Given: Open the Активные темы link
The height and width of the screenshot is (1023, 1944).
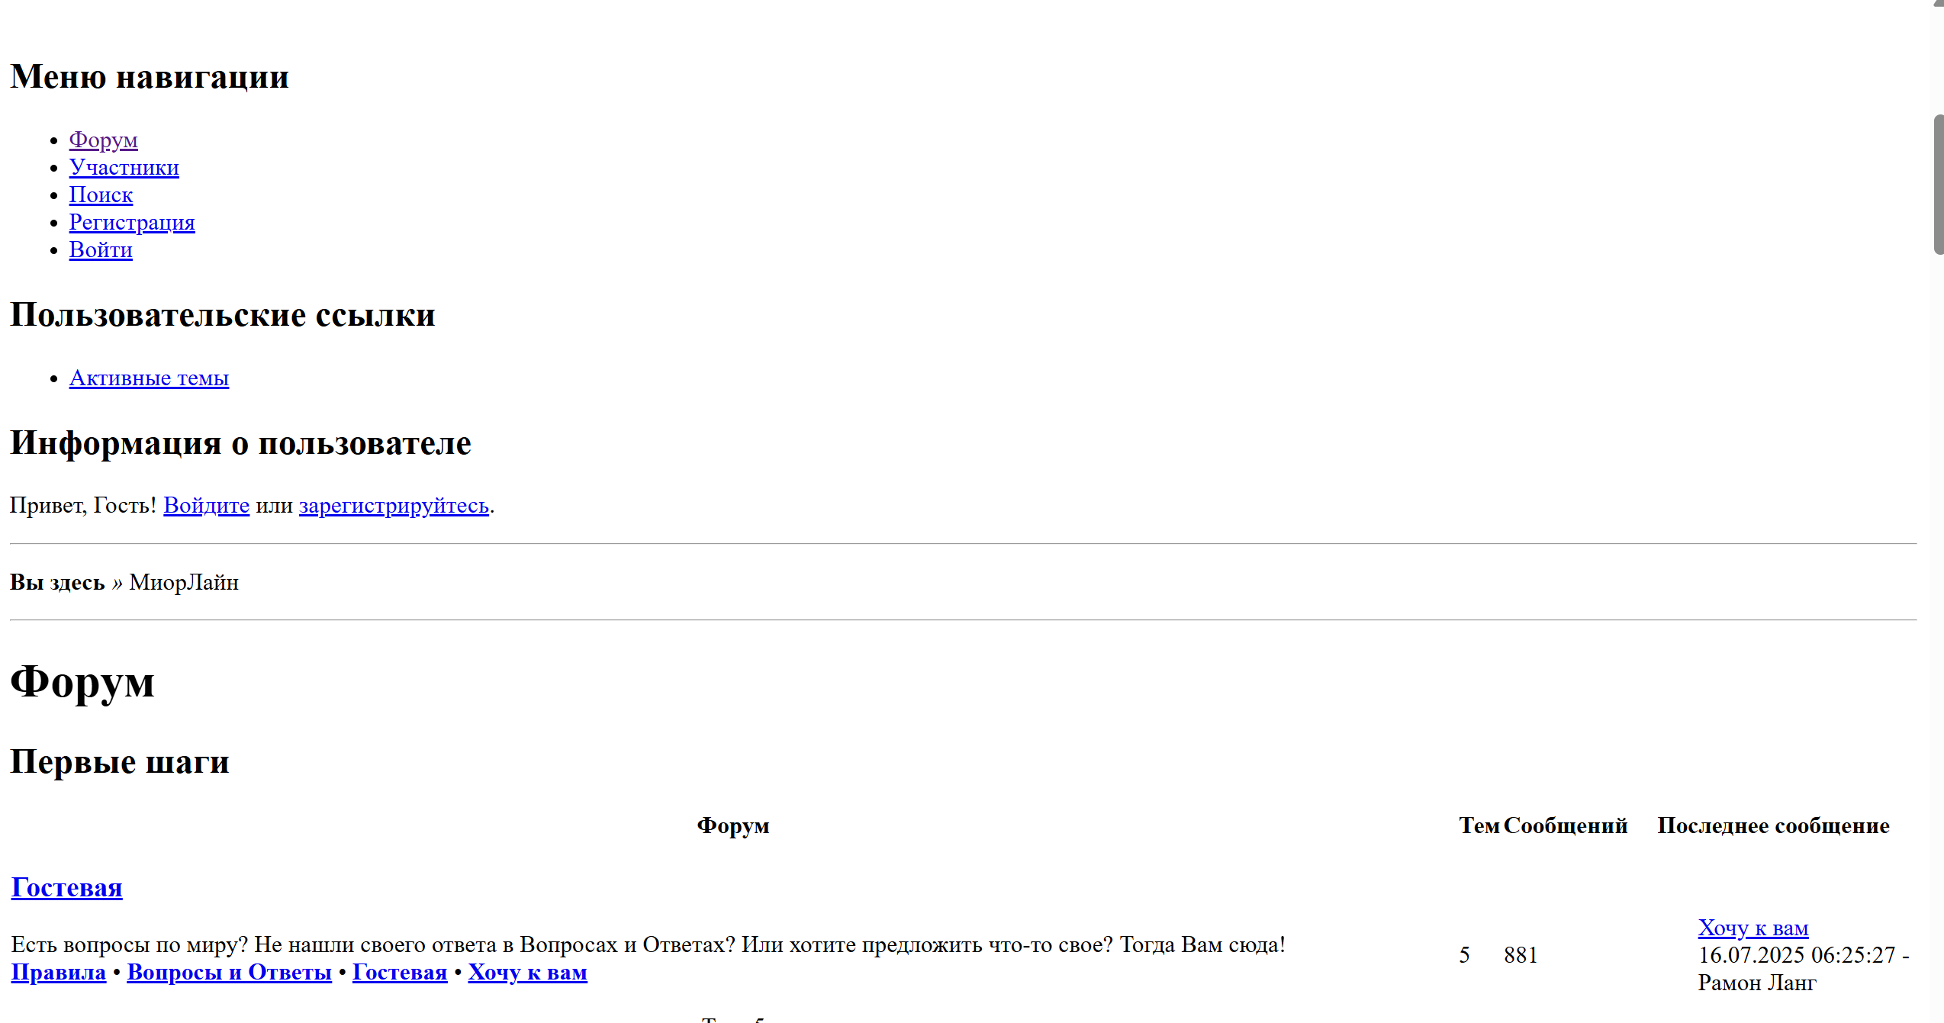Looking at the screenshot, I should 149,378.
